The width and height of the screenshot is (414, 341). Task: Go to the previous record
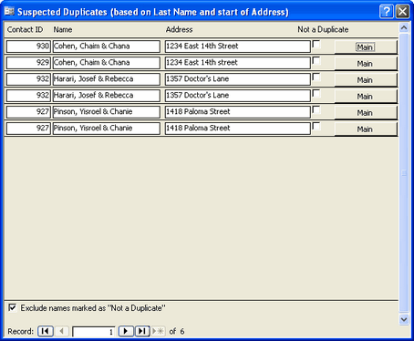tap(62, 331)
